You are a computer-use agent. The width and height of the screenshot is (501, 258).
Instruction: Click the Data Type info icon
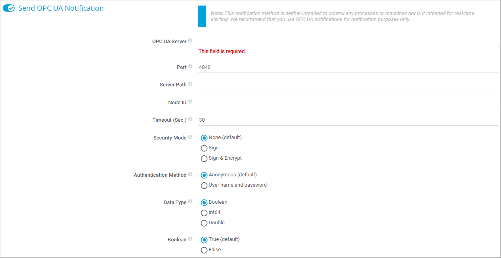coord(190,202)
